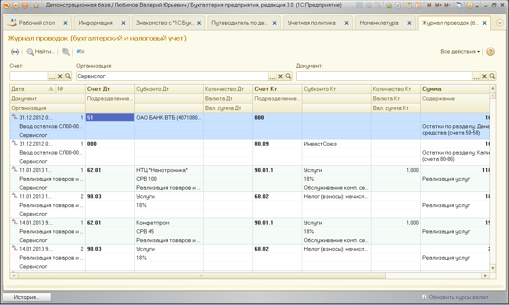Open the magnifier lookup for Счет field
The image size is (509, 305).
(x=68, y=76)
